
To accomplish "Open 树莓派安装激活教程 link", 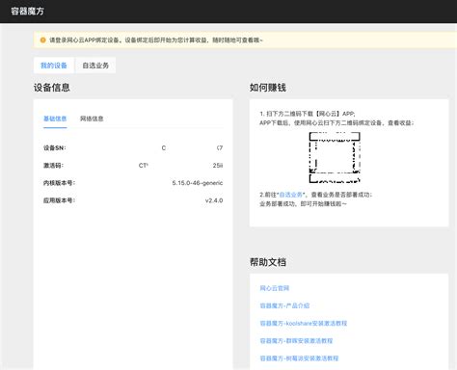I will click(x=299, y=358).
